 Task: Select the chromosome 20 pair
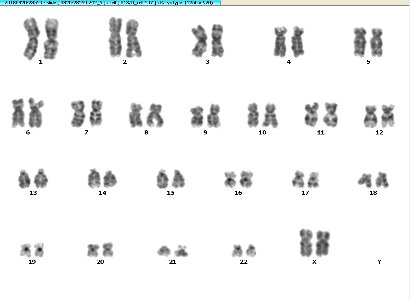pos(100,250)
